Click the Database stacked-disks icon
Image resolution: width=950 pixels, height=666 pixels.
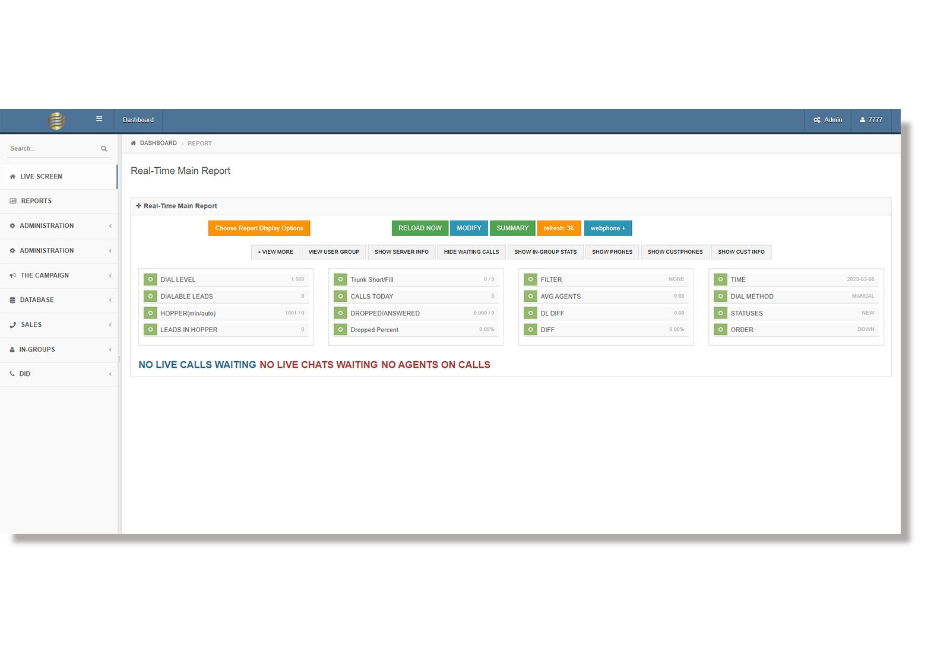tap(13, 299)
